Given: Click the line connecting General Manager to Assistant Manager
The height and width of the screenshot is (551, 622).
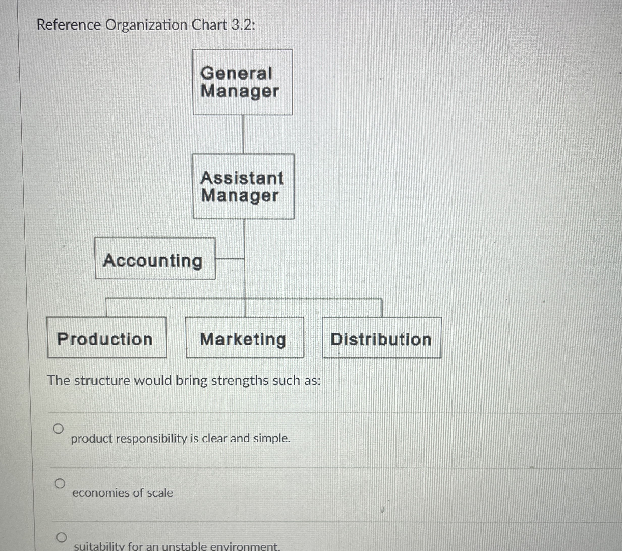Looking at the screenshot, I should [x=243, y=134].
